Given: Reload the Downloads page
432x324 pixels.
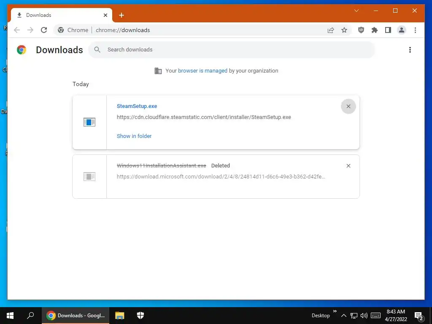Looking at the screenshot, I should click(x=44, y=30).
